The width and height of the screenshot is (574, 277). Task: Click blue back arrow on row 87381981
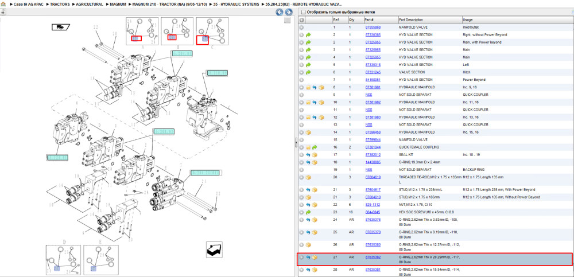(x=315, y=87)
